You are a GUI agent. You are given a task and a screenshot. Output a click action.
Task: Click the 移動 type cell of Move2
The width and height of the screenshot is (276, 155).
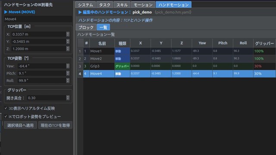[x=122, y=59]
